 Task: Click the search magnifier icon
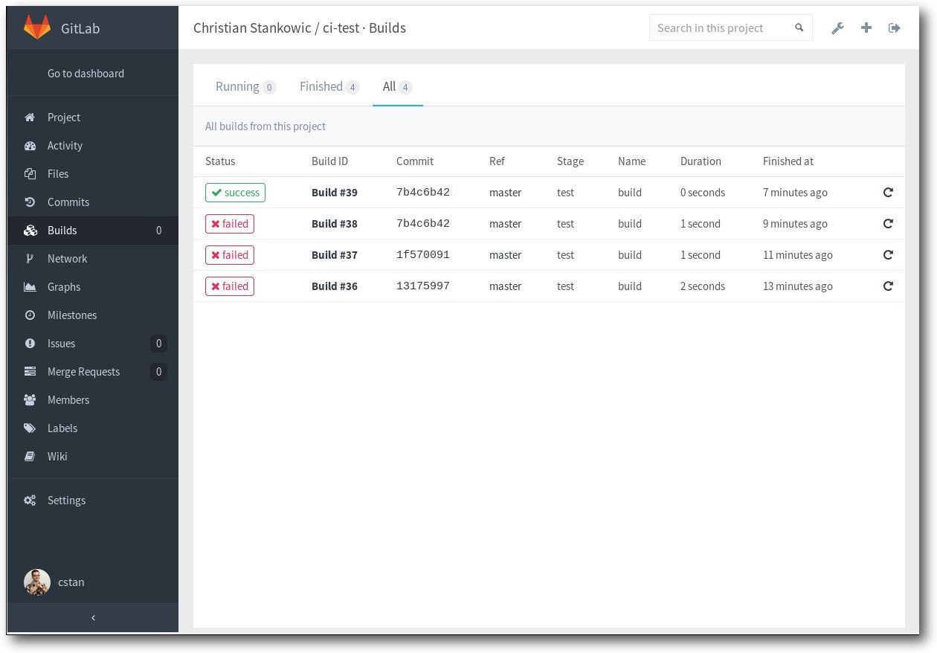(799, 28)
